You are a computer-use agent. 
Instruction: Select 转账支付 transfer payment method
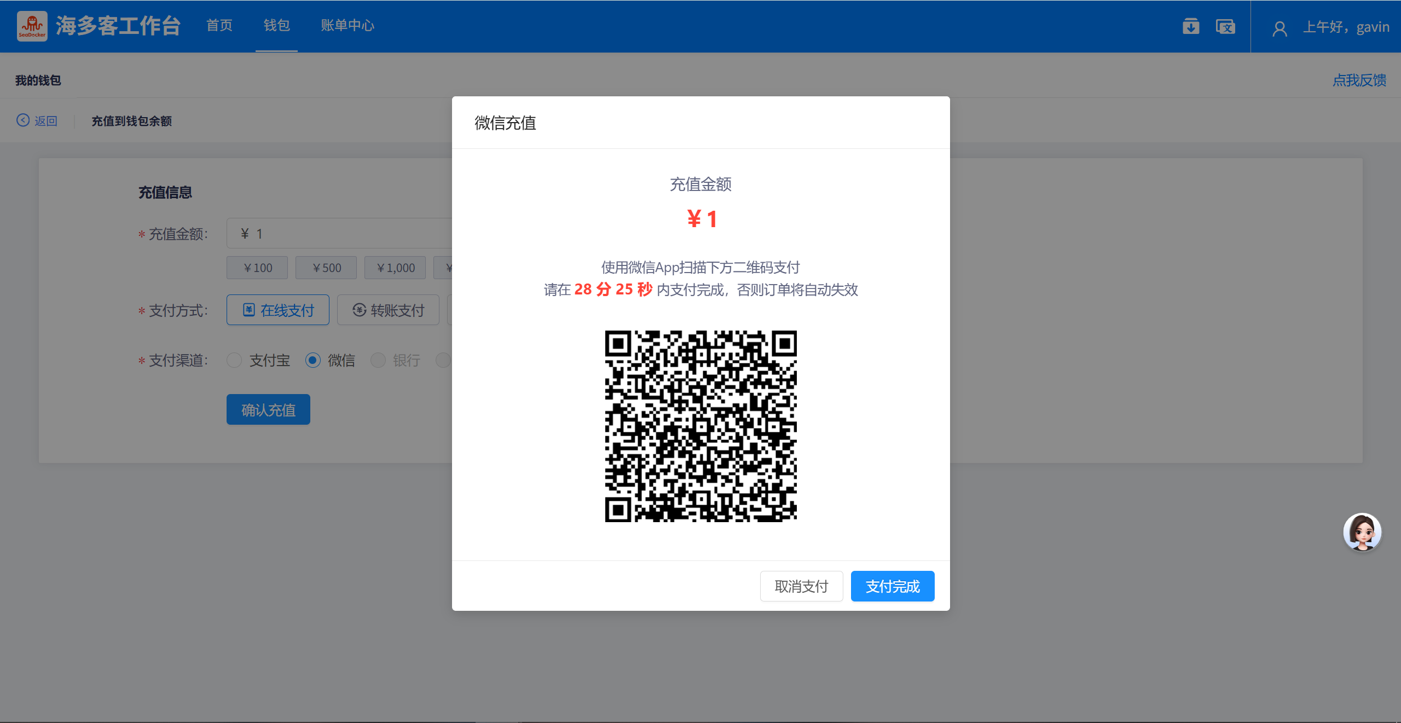click(x=388, y=310)
